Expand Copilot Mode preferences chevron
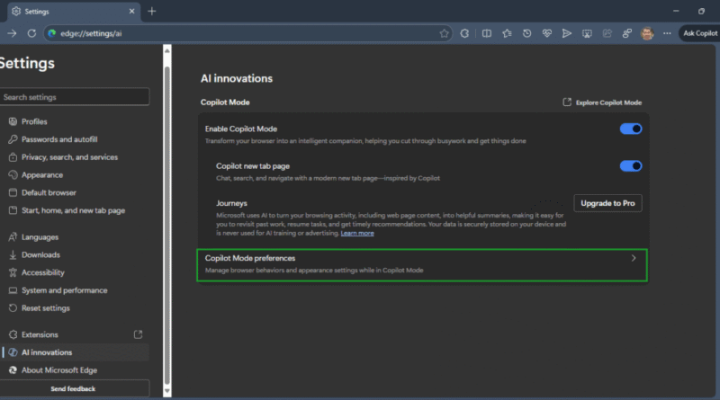This screenshot has height=400, width=720. [x=633, y=258]
